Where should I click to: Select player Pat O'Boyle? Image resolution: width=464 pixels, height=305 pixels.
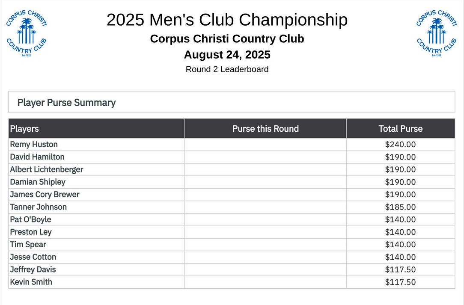pyautogui.click(x=30, y=219)
